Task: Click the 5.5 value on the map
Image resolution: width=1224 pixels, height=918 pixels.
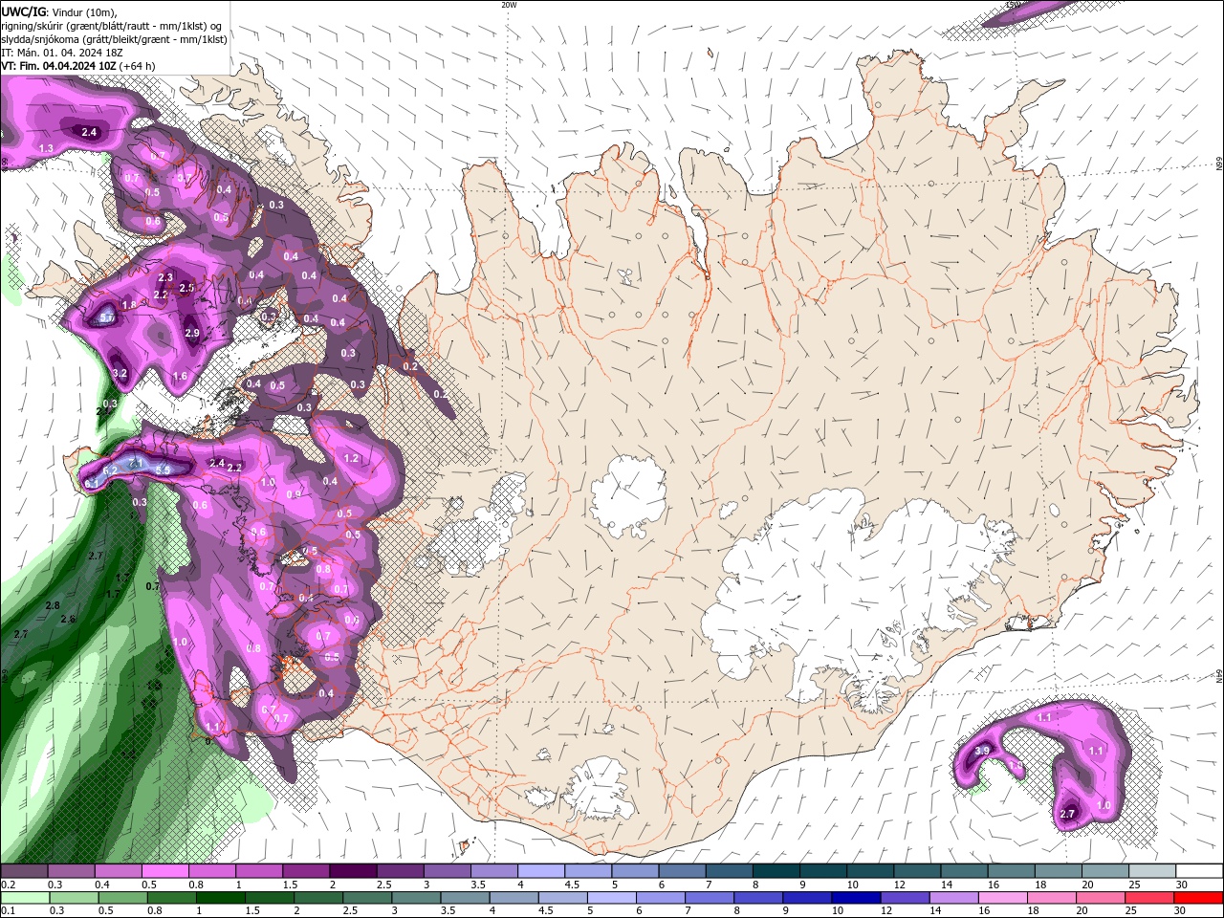Action: pos(163,470)
